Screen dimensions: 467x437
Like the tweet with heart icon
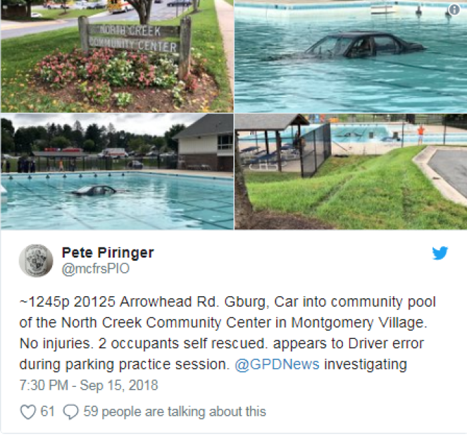coord(28,412)
